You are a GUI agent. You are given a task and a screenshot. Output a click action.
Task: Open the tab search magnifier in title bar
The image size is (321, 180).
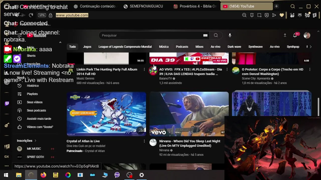point(293,6)
